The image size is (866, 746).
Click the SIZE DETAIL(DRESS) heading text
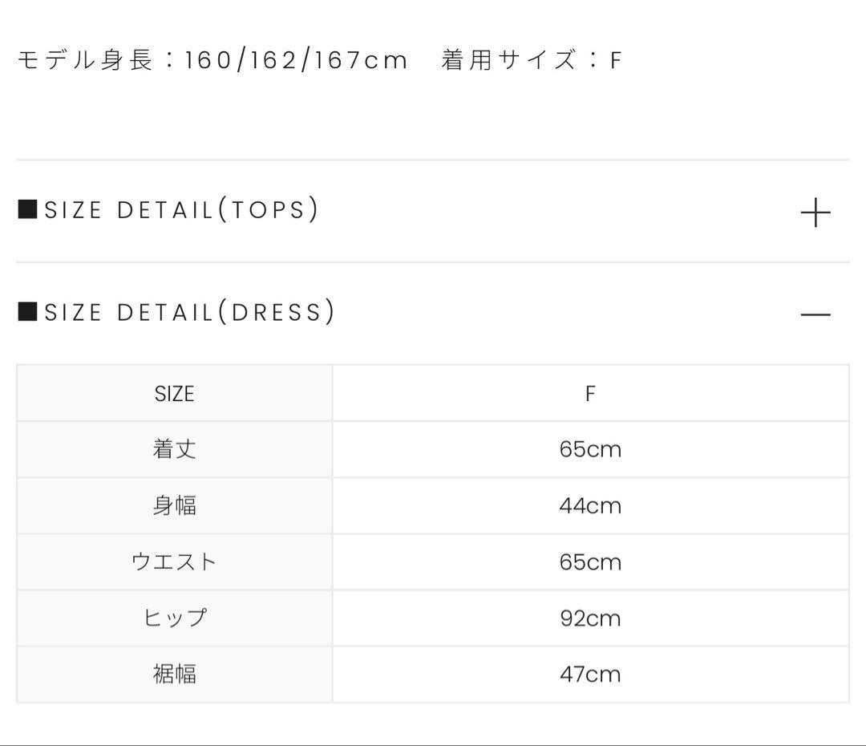(x=189, y=312)
